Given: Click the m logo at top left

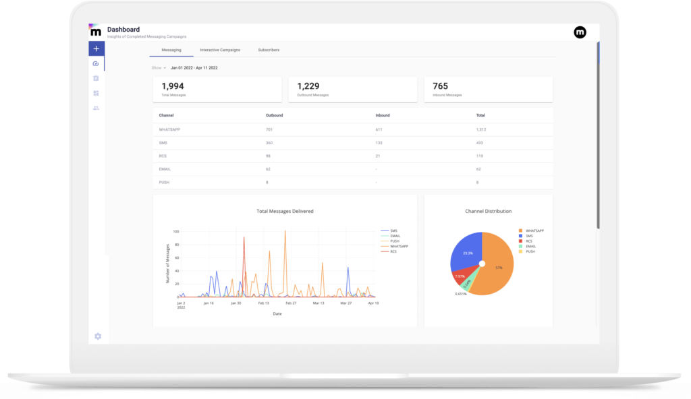Looking at the screenshot, I should click(95, 30).
